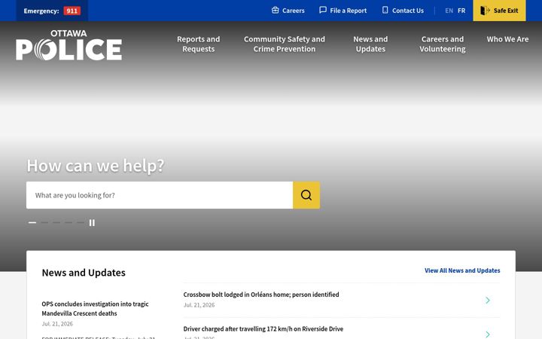
Task: Pause the hero carousel
Action: [x=92, y=223]
